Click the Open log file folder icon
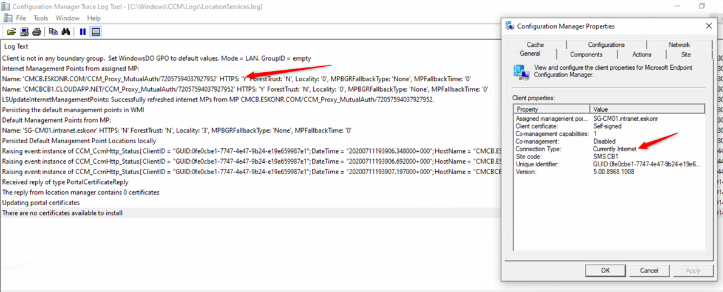Image resolution: width=723 pixels, height=292 pixels. (11, 32)
